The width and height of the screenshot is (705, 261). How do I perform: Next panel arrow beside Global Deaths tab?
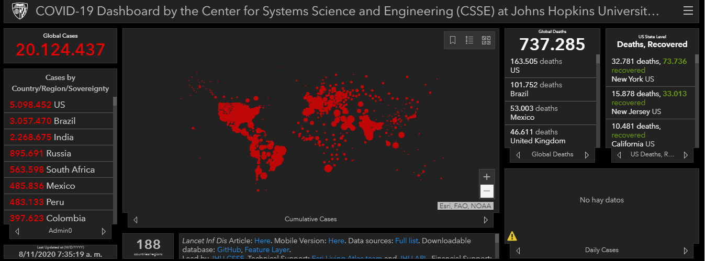pyautogui.click(x=587, y=155)
